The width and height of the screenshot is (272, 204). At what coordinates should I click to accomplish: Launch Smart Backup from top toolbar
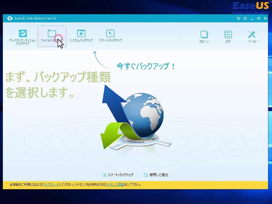110,36
